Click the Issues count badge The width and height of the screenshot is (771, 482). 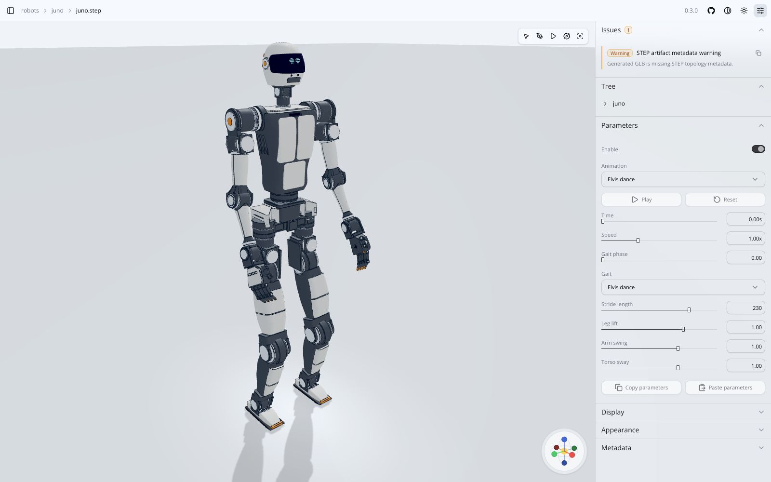[628, 30]
